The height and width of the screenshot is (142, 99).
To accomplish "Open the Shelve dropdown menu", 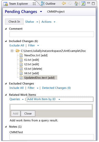I will click(x=37, y=22).
